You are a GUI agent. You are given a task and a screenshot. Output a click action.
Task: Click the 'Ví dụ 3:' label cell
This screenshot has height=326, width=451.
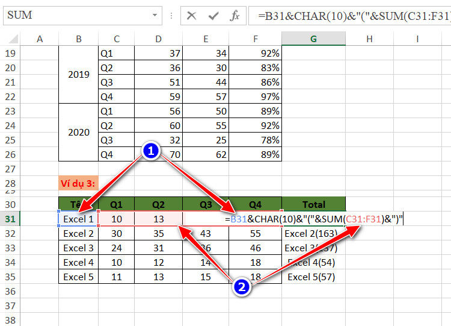tap(79, 183)
